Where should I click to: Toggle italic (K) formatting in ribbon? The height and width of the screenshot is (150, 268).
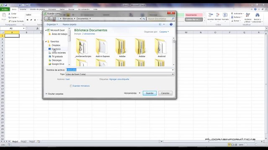(x=31, y=20)
